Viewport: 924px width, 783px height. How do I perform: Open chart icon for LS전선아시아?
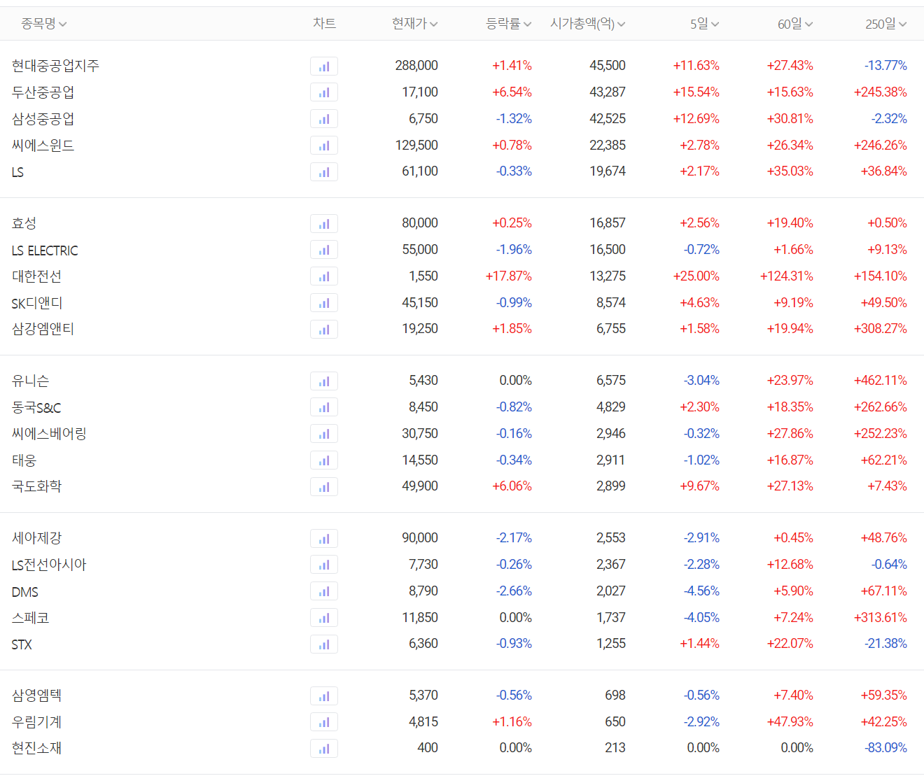[324, 565]
